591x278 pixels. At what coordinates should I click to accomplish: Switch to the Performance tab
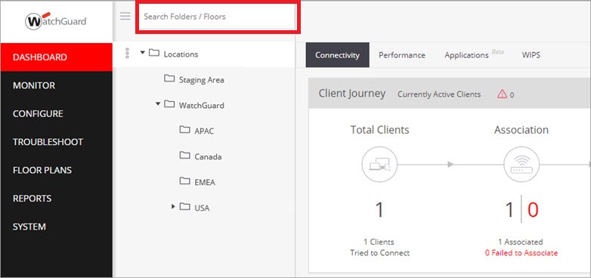[402, 55]
